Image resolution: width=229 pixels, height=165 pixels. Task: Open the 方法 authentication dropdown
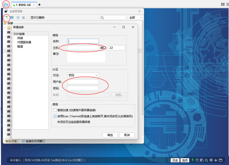(x=83, y=75)
